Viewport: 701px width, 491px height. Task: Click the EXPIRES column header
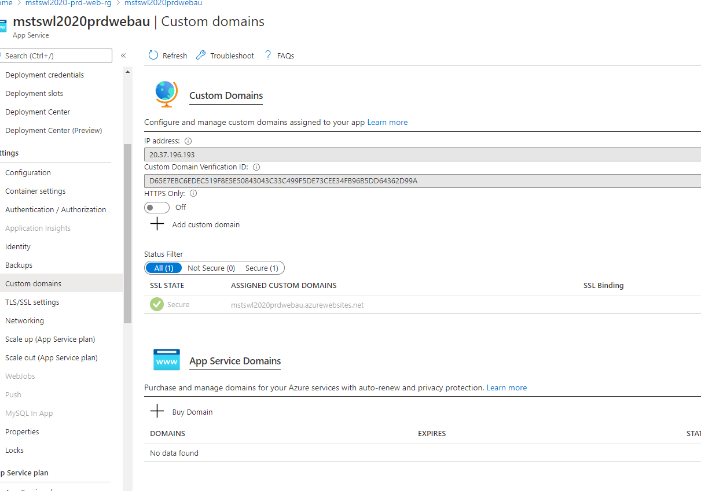[432, 434]
